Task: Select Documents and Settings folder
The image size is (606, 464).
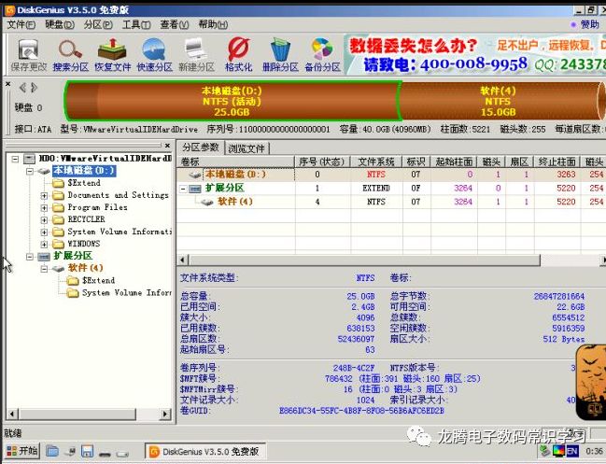Action: (118, 195)
